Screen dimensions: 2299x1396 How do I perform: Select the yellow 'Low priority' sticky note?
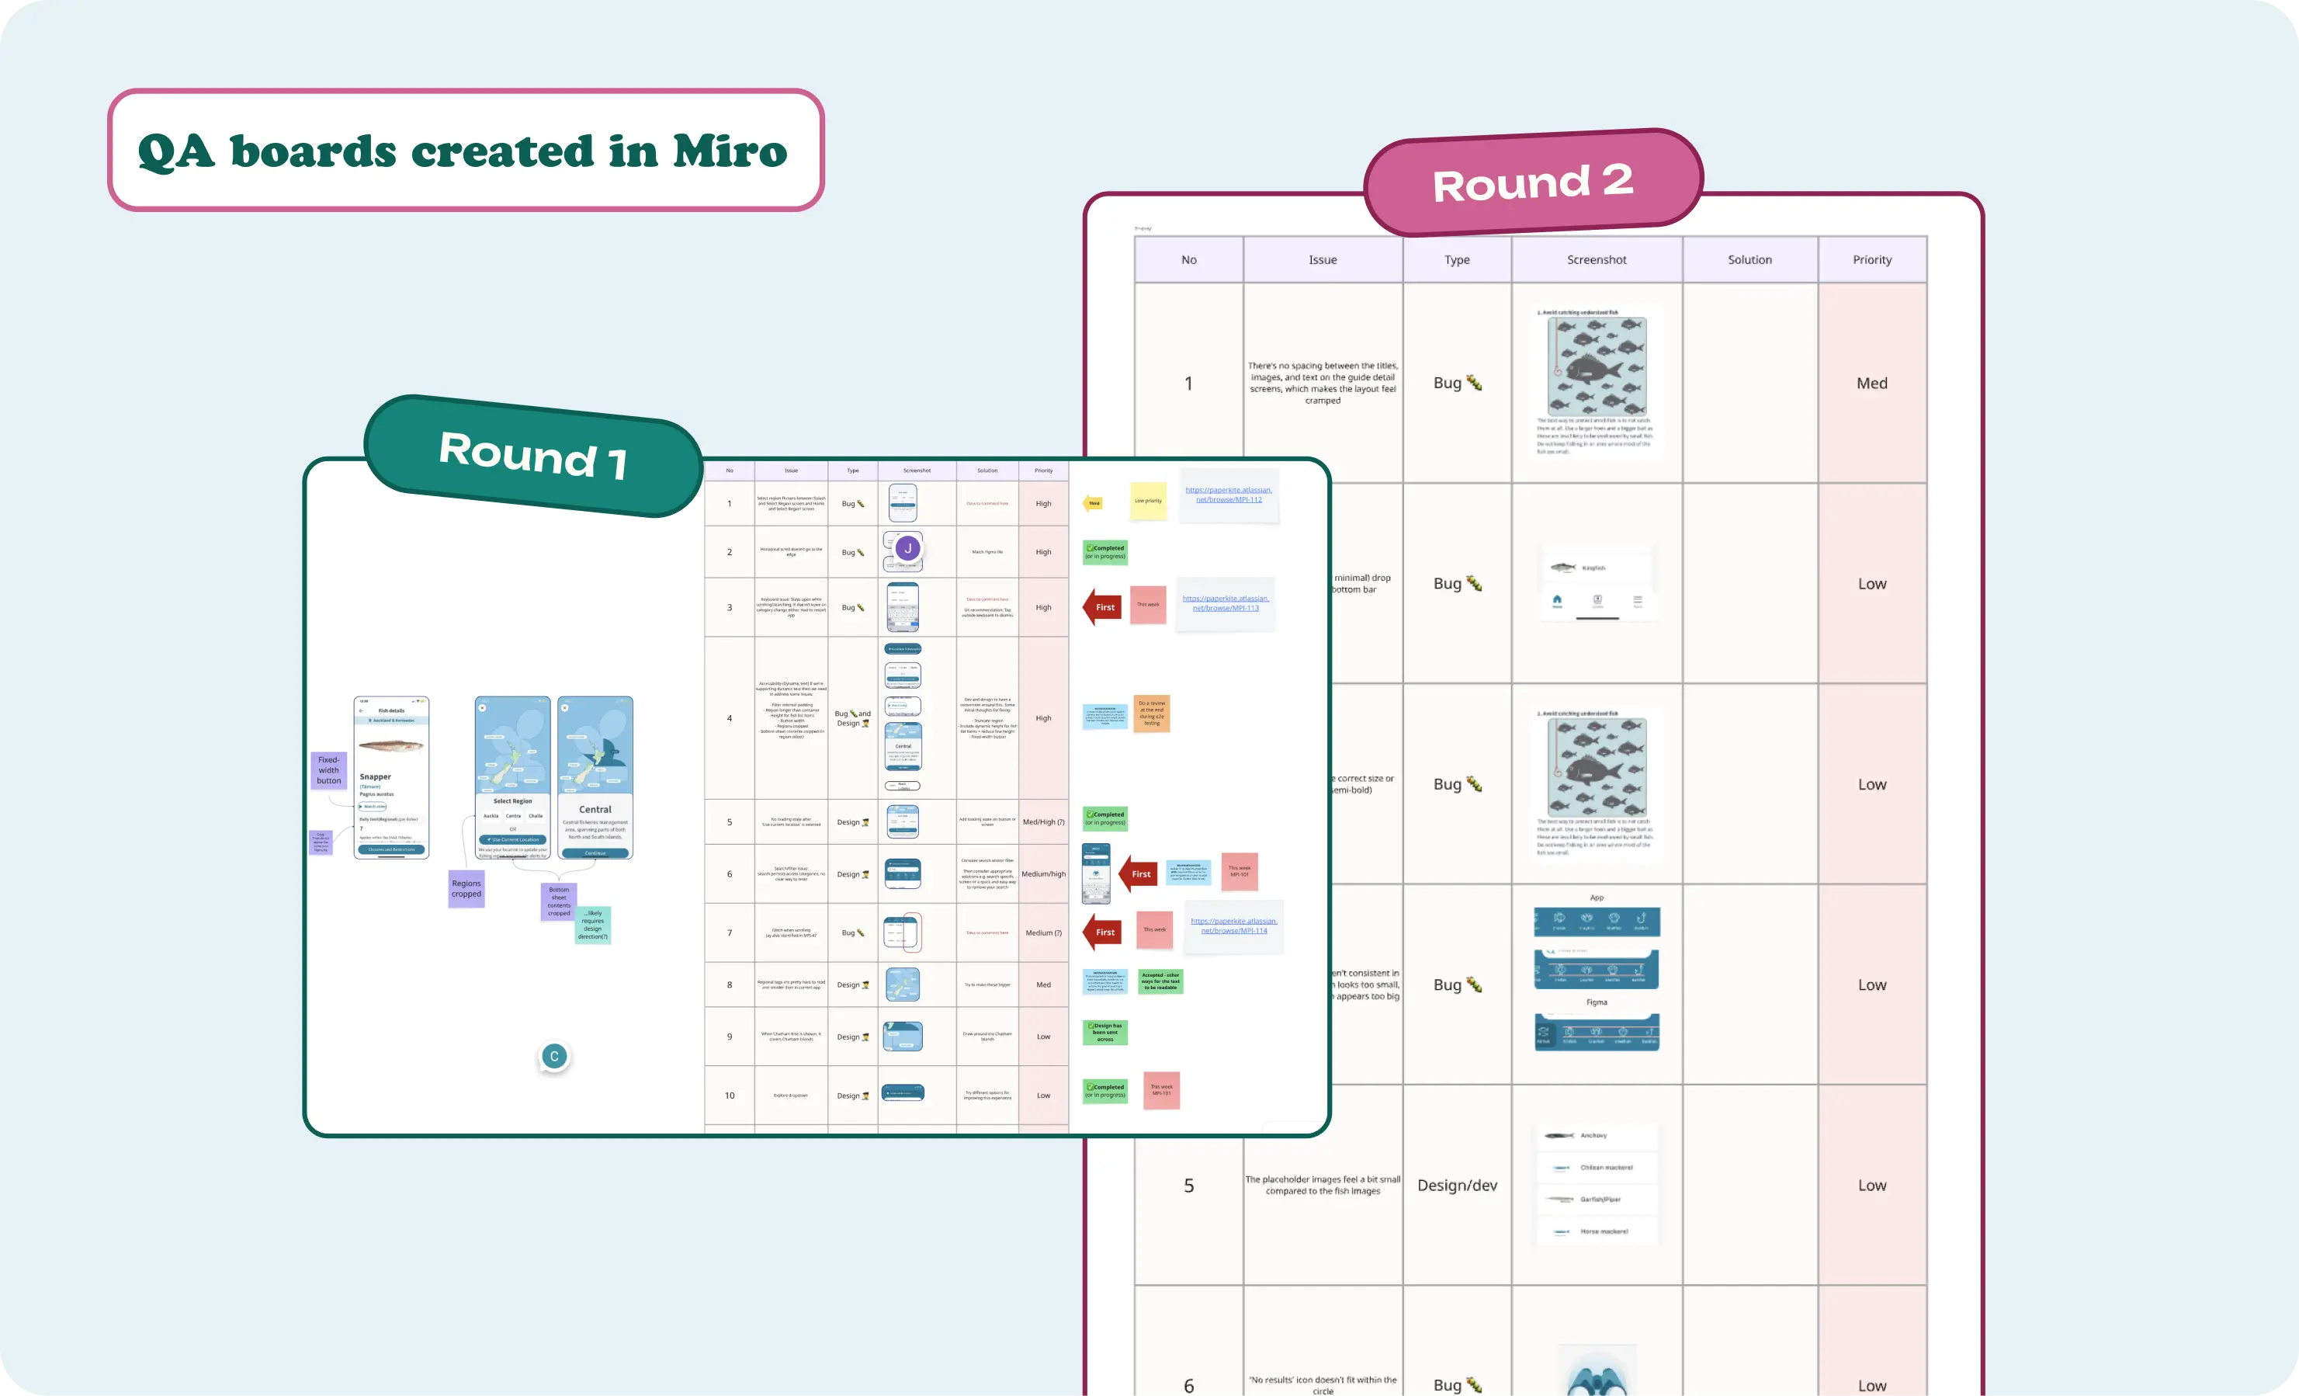(x=1148, y=501)
